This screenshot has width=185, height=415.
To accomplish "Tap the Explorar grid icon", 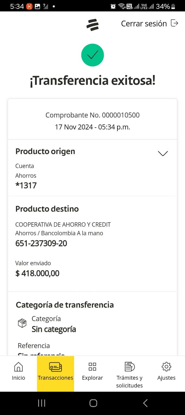I will pyautogui.click(x=92, y=367).
